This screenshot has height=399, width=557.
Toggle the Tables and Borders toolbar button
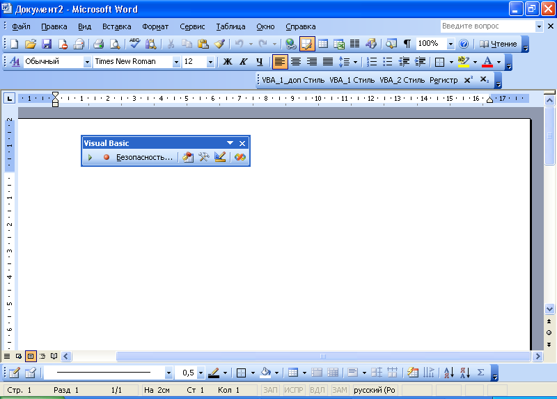307,44
